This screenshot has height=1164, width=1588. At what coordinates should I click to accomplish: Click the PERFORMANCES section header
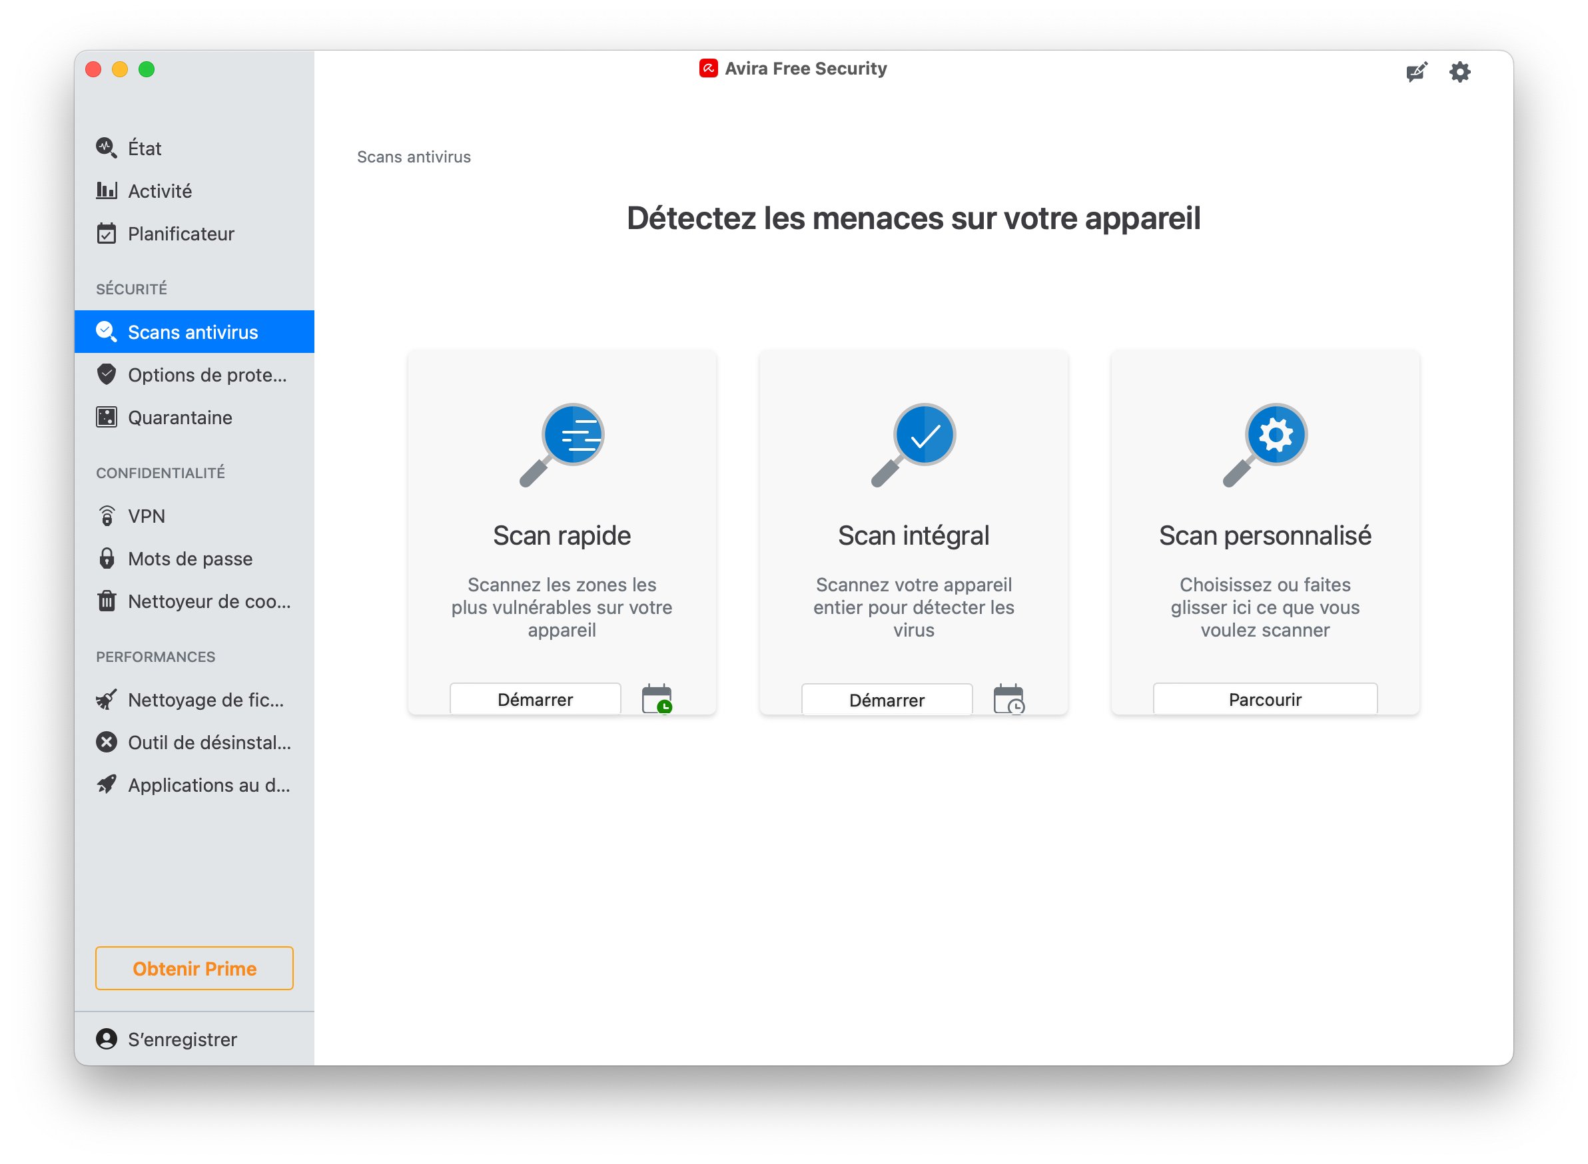coord(156,657)
